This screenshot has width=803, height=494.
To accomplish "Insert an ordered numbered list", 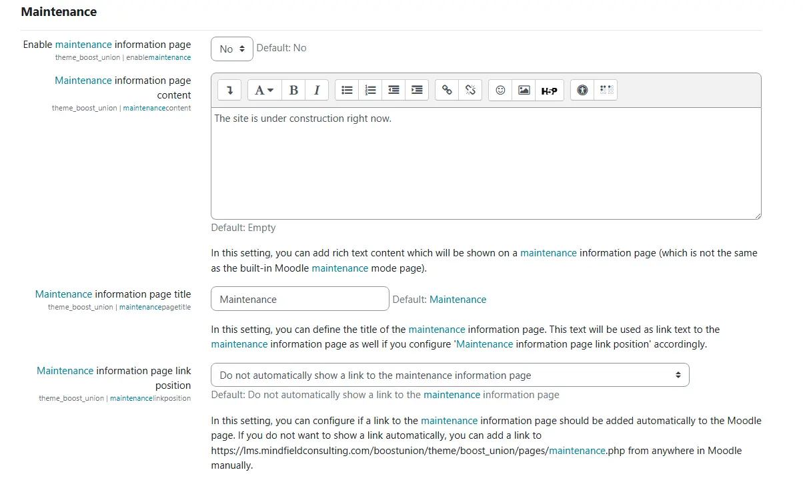I will point(370,90).
